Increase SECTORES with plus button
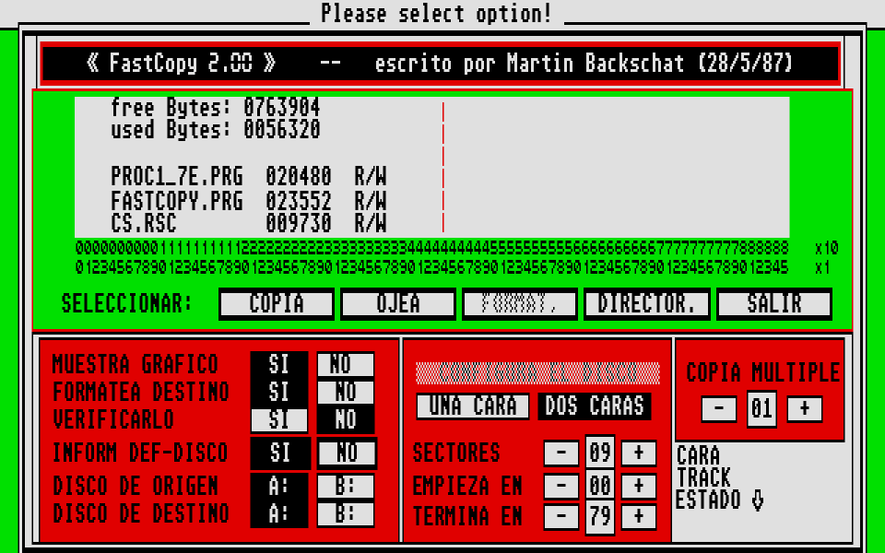 tap(639, 453)
